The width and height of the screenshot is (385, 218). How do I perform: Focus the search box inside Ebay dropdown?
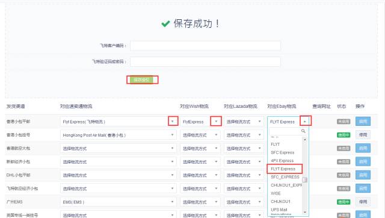[288, 131]
